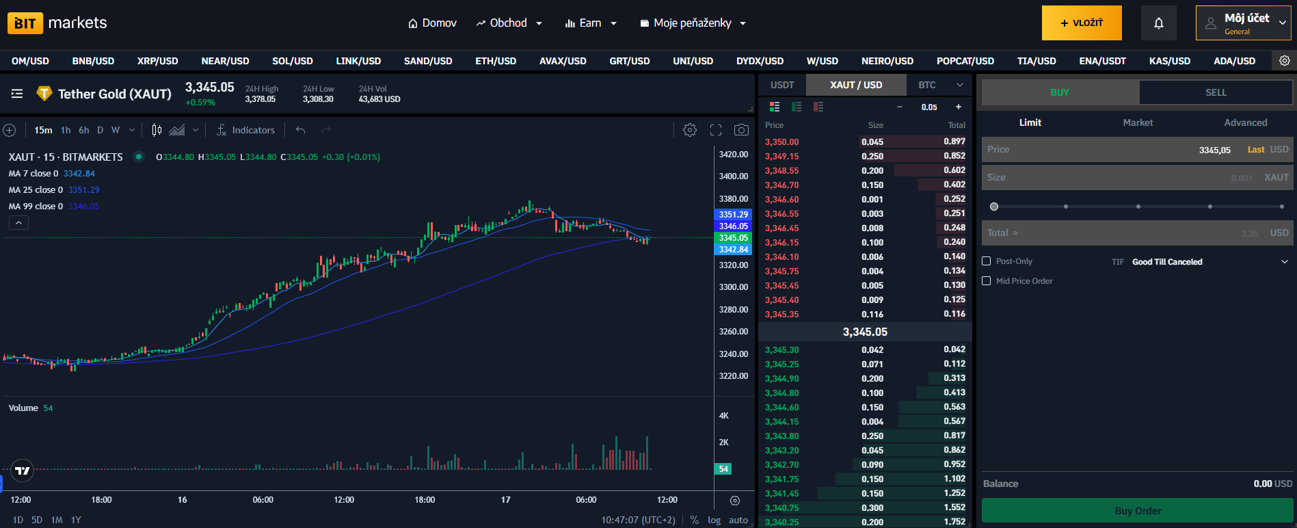Viewport: 1297px width, 528px height.
Task: Expand the Môj účet account dropdown
Action: (x=1244, y=23)
